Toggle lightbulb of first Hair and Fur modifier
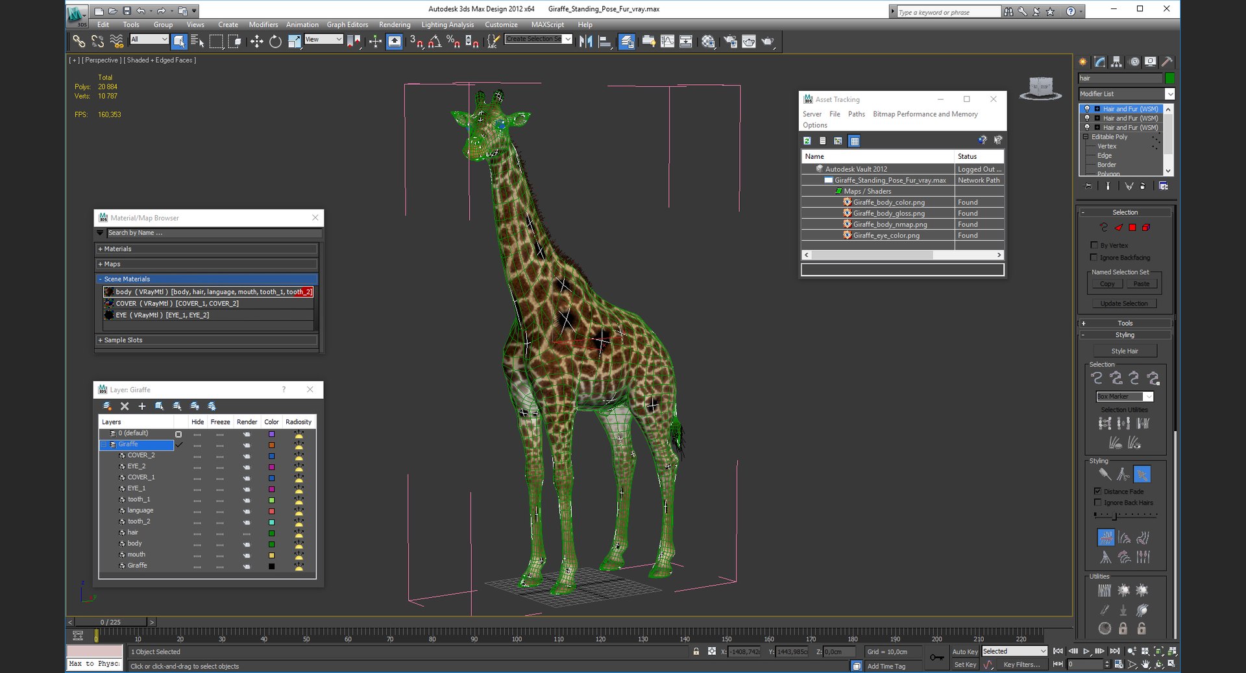The width and height of the screenshot is (1246, 673). point(1087,109)
